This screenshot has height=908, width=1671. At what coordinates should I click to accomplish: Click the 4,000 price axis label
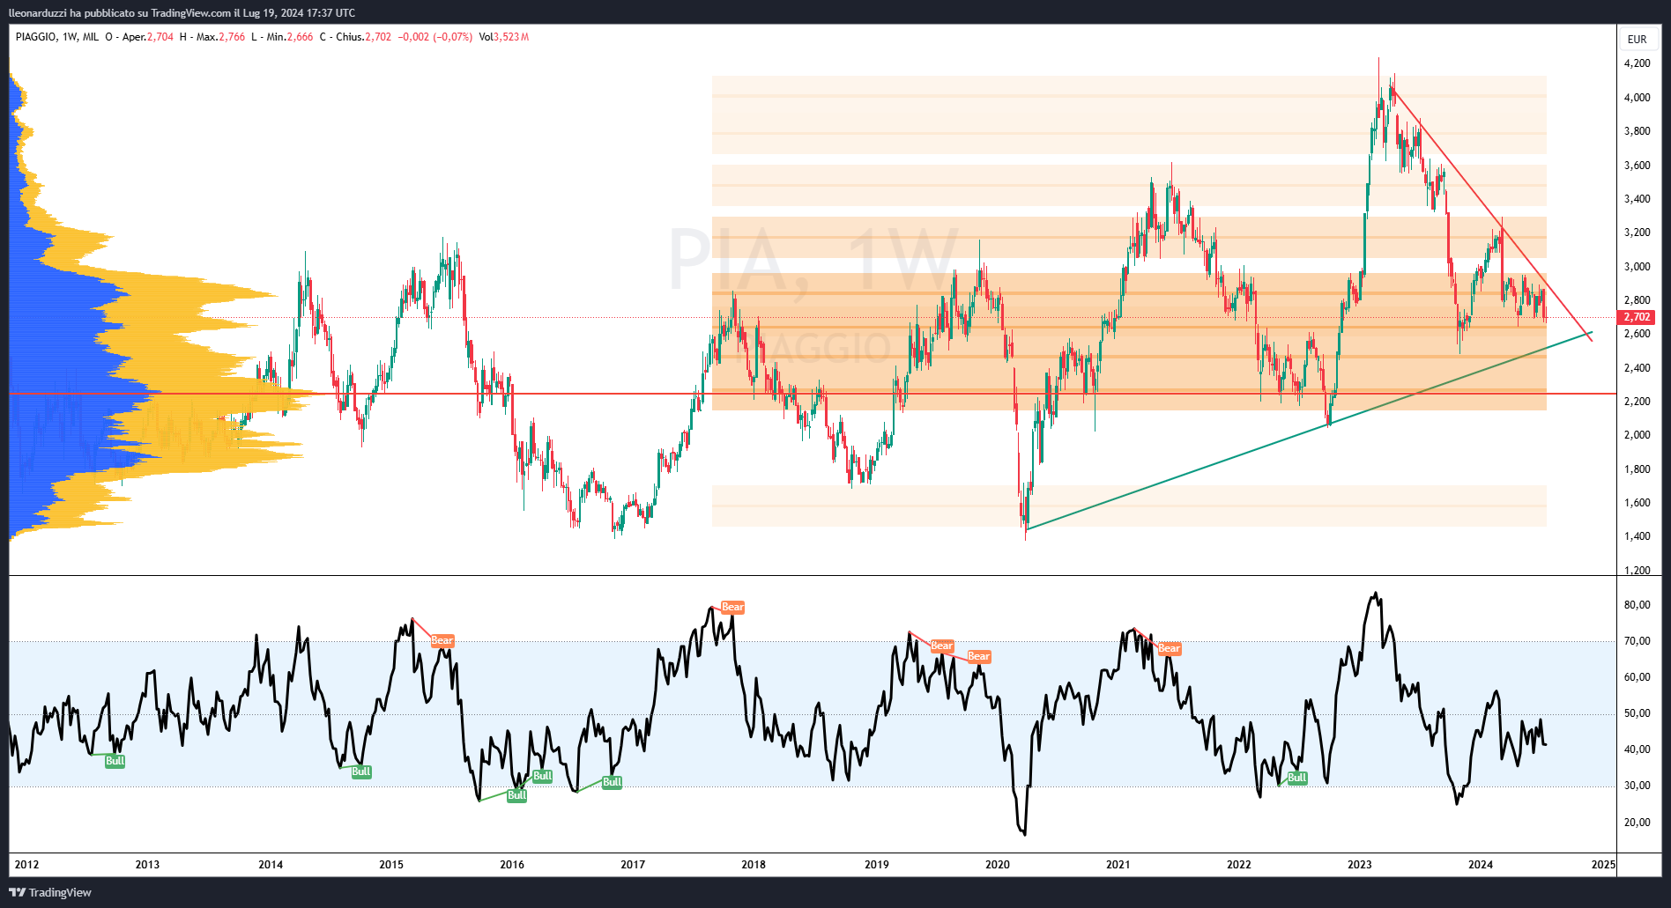1637,98
